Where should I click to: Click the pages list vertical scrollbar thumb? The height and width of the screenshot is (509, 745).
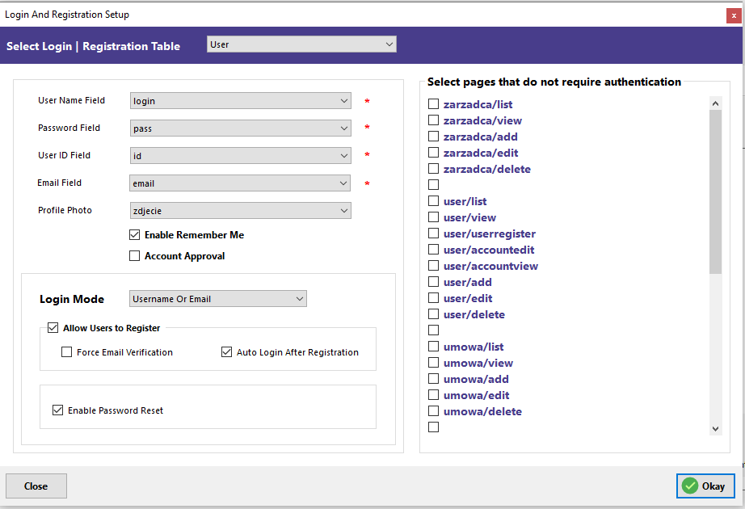tap(716, 192)
